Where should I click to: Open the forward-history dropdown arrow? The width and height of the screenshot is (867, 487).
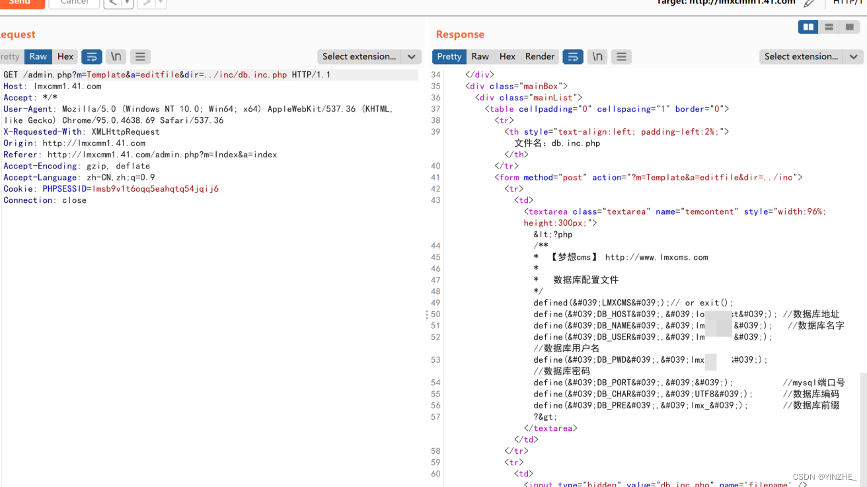click(x=161, y=3)
